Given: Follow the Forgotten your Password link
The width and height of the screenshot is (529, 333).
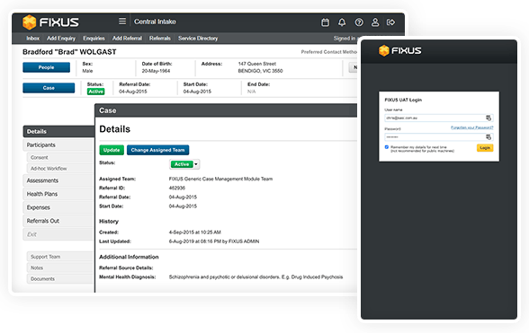Looking at the screenshot, I should pyautogui.click(x=472, y=127).
